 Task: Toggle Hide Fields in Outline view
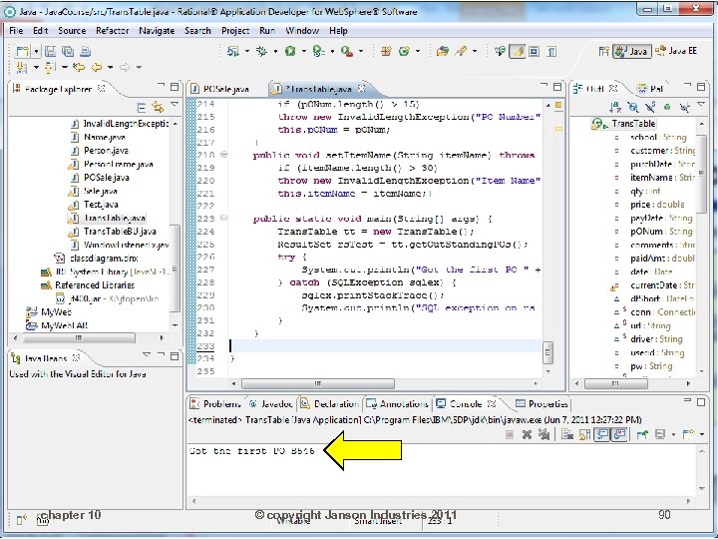(x=633, y=108)
